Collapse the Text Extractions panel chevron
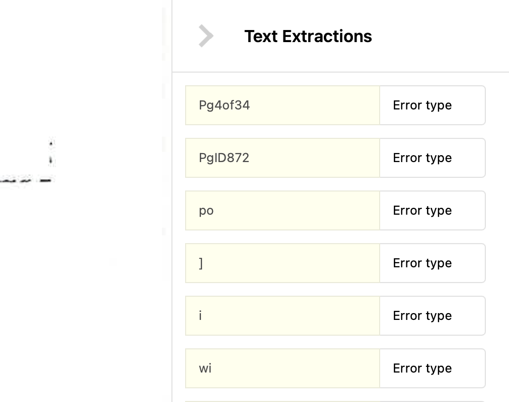Screen dimensions: 509x402 coord(206,36)
